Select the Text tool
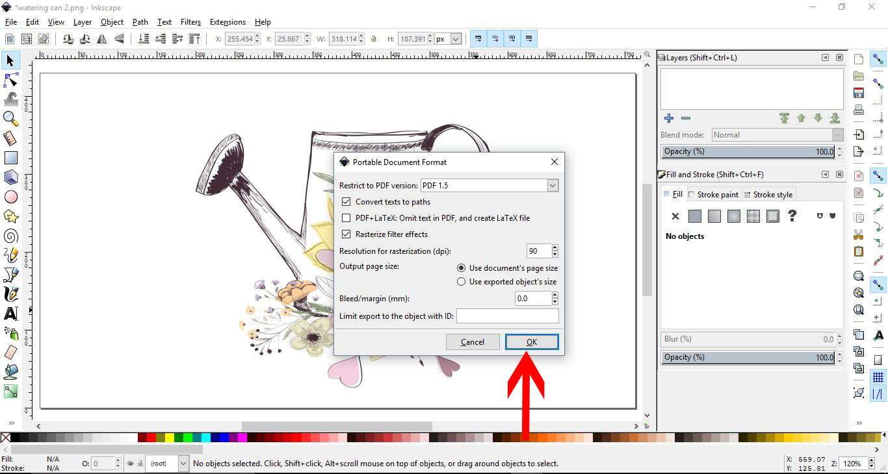 pos(10,314)
